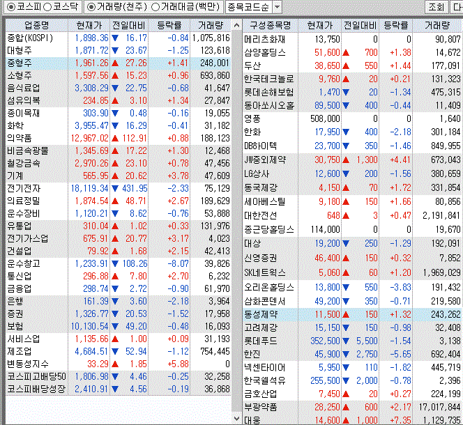Select the 비금속광물 sector row
The width and height of the screenshot is (463, 425).
click(118, 150)
